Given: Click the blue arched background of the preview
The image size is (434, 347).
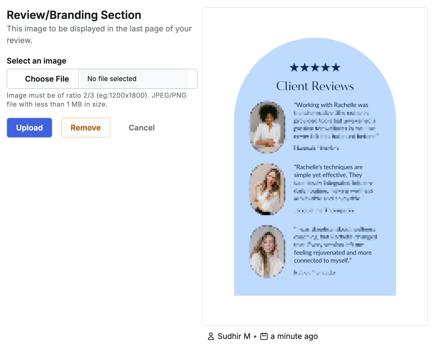Looking at the screenshot, I should 315,286.
